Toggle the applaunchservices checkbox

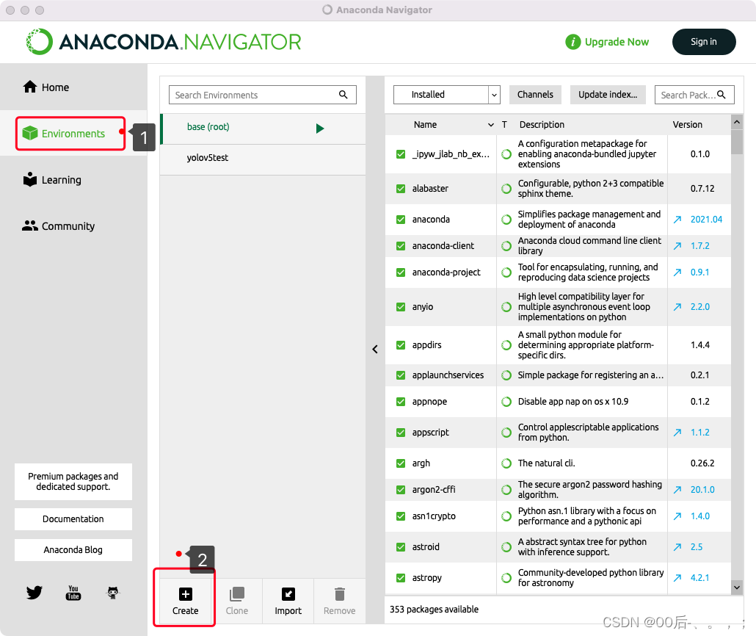[x=401, y=375]
